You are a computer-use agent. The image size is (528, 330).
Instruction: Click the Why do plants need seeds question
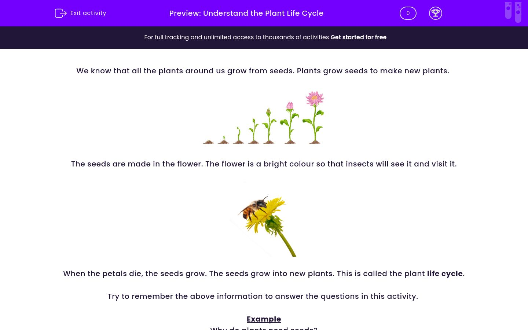click(264, 328)
